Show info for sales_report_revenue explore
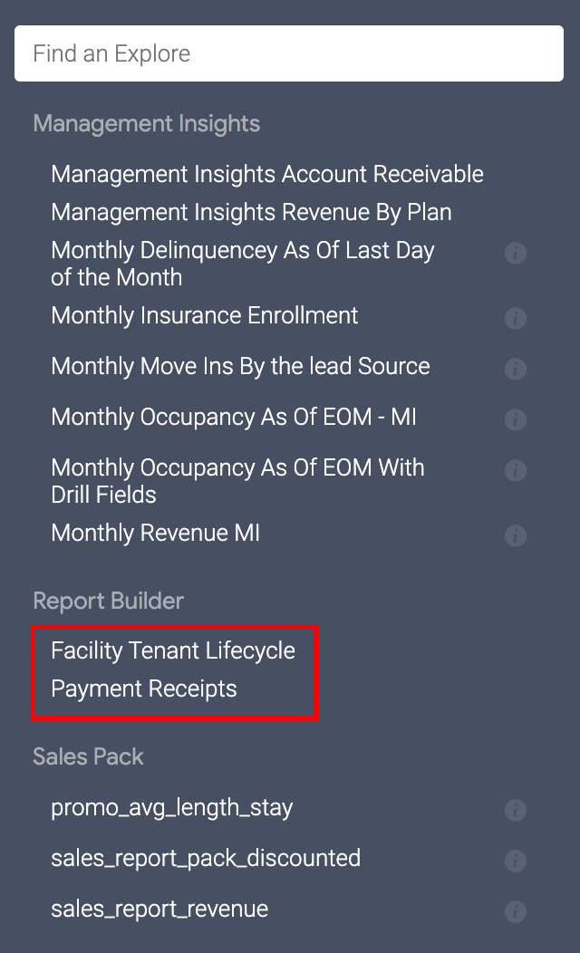Image resolution: width=580 pixels, height=953 pixels. click(515, 911)
